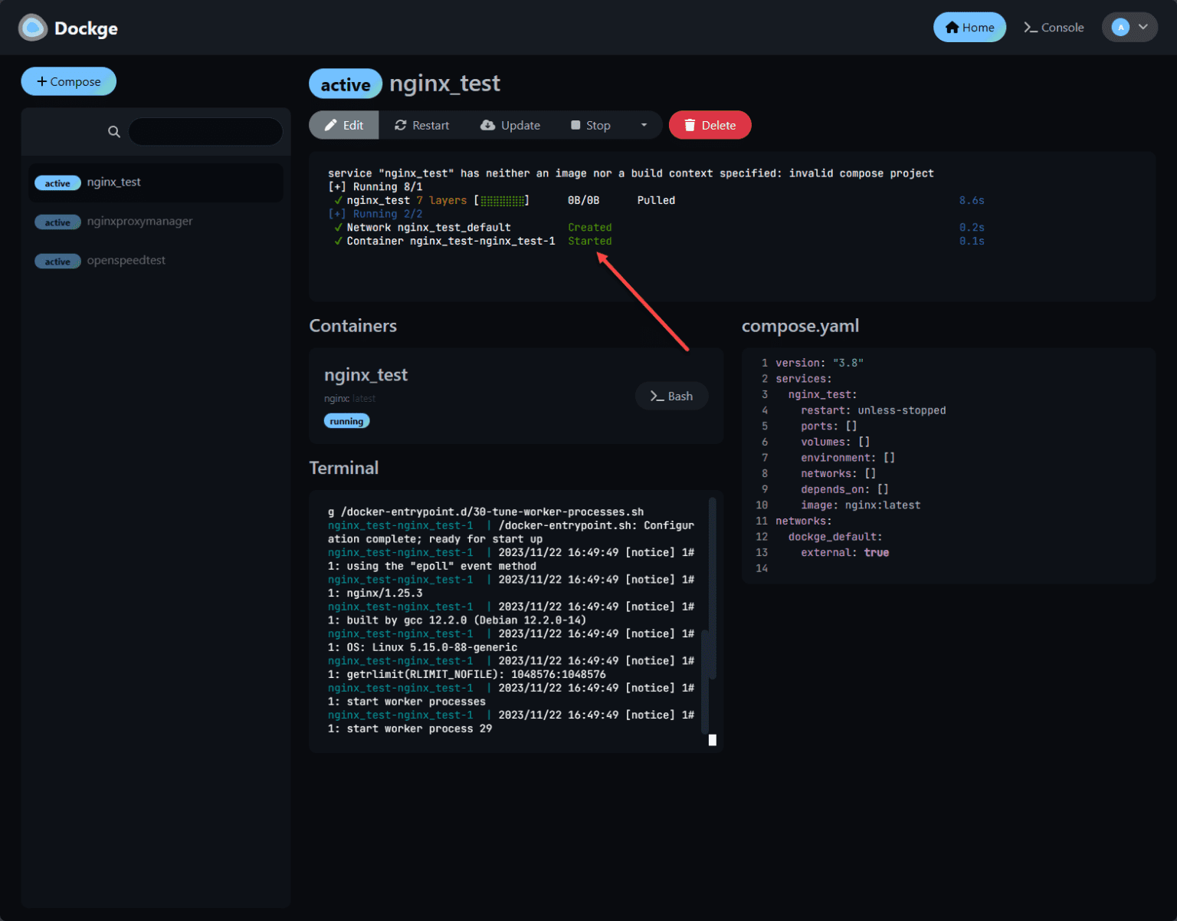Screen dimensions: 1177x921
Task: Delete the nginx_test stack
Action: click(710, 125)
